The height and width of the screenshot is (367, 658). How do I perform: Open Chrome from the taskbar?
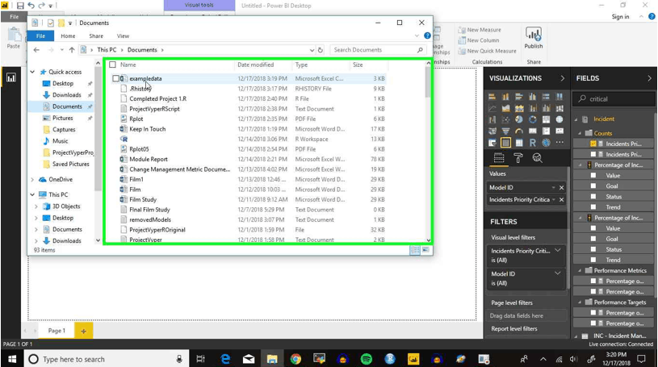click(x=295, y=359)
